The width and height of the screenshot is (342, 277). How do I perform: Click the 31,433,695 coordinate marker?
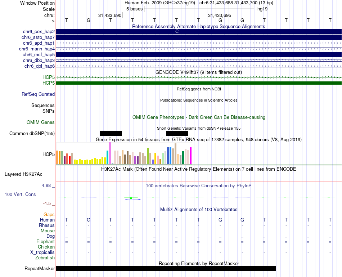[220, 15]
